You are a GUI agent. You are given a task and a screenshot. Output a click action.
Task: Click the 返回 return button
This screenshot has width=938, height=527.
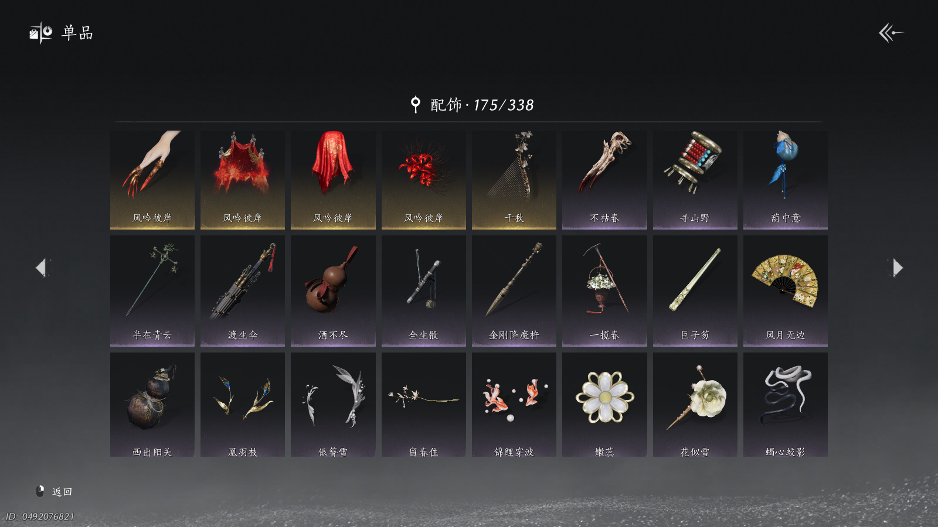coord(54,491)
